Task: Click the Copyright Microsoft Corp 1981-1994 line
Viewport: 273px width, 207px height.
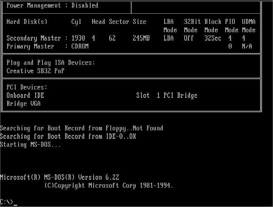Action: point(109,185)
